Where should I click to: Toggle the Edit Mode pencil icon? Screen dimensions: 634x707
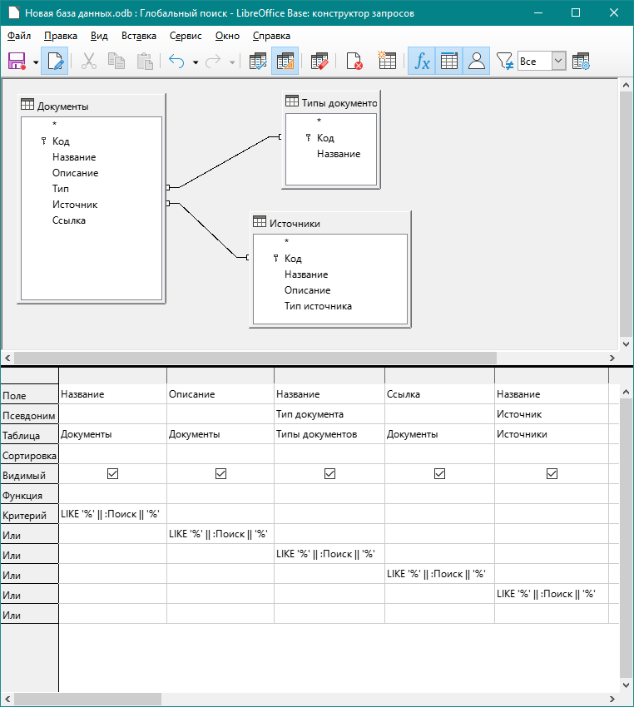55,61
